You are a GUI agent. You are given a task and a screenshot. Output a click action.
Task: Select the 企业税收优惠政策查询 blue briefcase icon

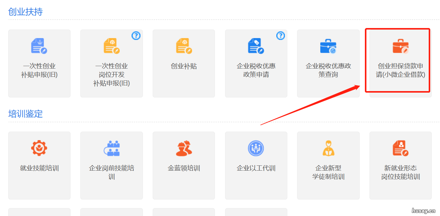[328, 46]
